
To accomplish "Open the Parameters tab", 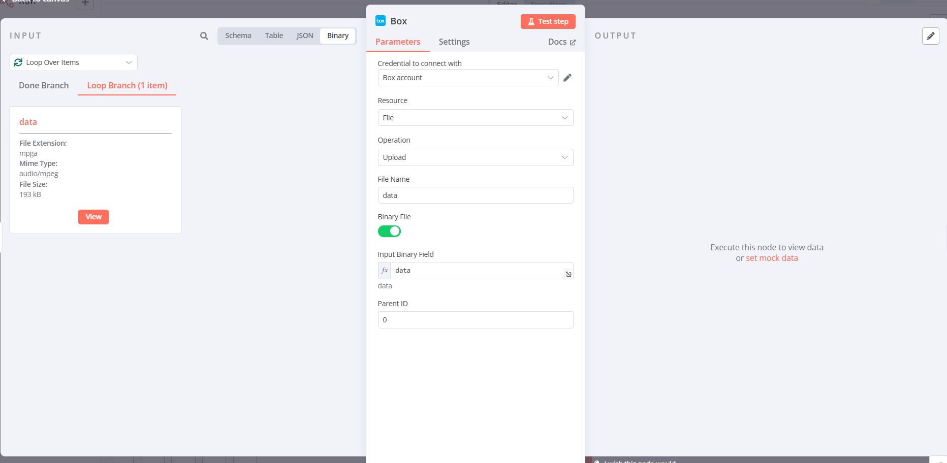I will [398, 42].
